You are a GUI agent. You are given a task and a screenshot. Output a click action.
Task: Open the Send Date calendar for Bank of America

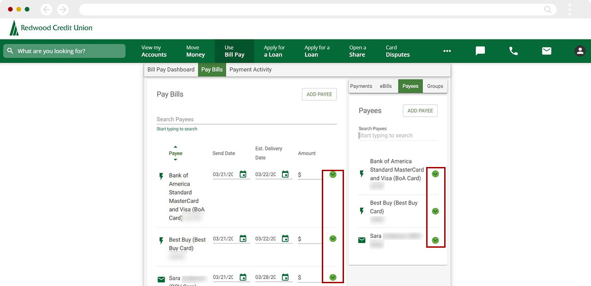pos(243,174)
